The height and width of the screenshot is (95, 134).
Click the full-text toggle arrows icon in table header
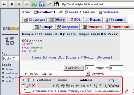coord(28,80)
